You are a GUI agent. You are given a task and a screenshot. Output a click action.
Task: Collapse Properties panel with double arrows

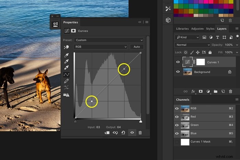coord(140,22)
